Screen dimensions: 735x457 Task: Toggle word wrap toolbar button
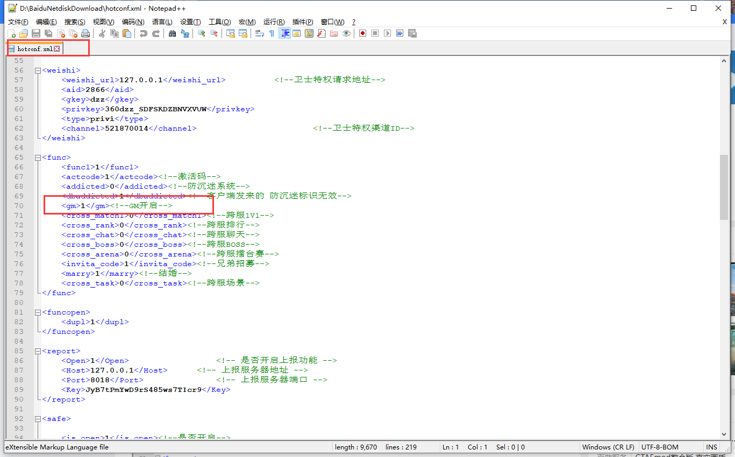click(x=259, y=33)
